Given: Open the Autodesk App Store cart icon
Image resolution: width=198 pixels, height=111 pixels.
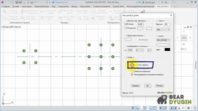Looking at the screenshot, I should (162, 2).
